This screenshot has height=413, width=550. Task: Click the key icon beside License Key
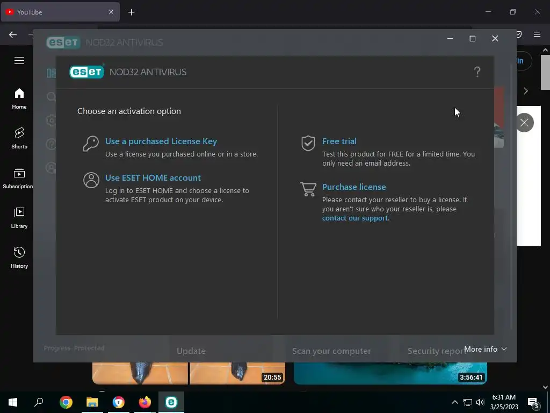pyautogui.click(x=91, y=144)
